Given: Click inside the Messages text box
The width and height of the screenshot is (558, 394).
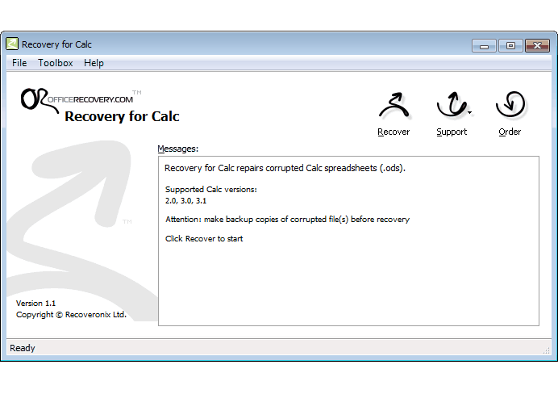Looking at the screenshot, I should (348, 241).
